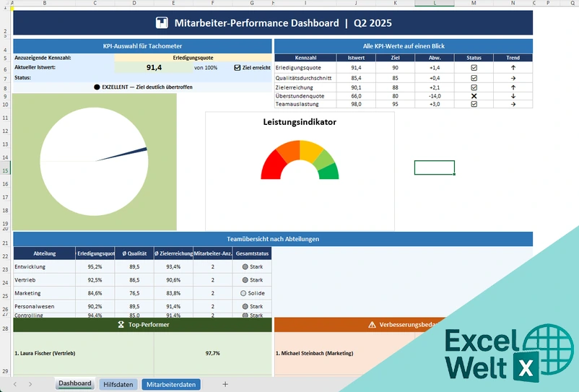The height and width of the screenshot is (392, 579).
Task: Go to the next sheet with the right arrow
Action: 30,384
